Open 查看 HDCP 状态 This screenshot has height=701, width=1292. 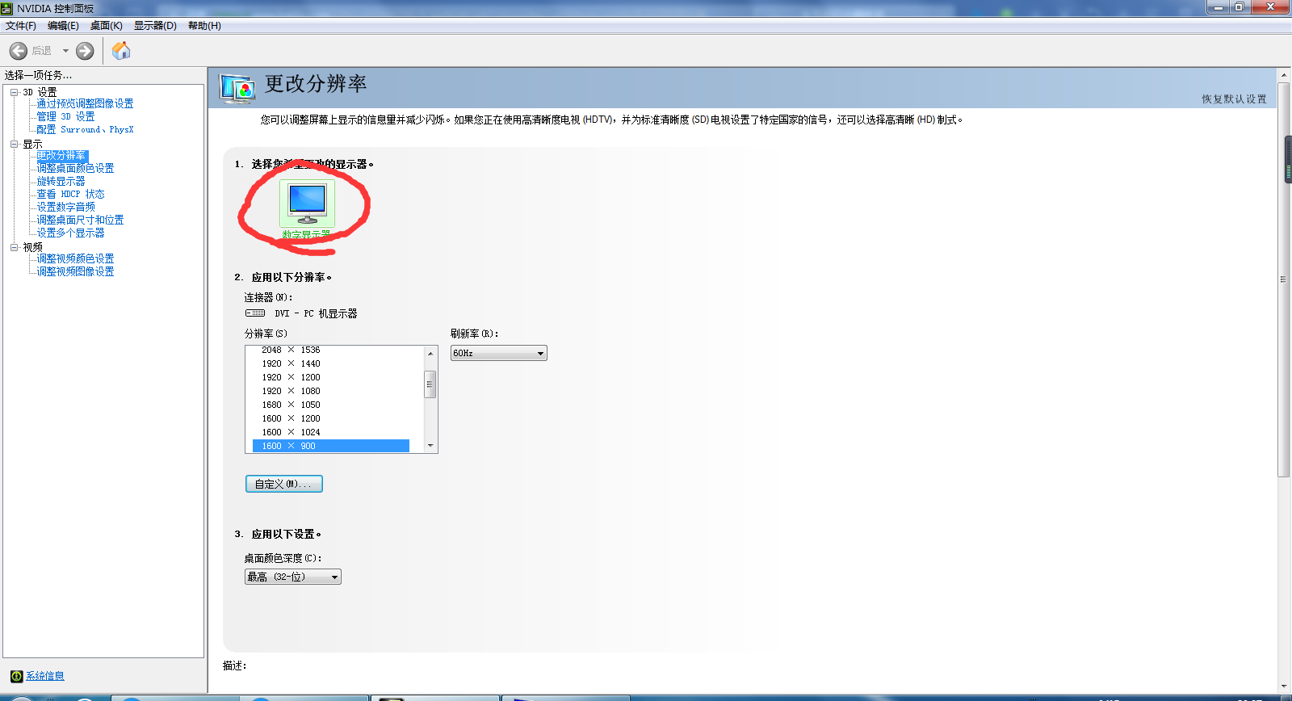(x=70, y=194)
